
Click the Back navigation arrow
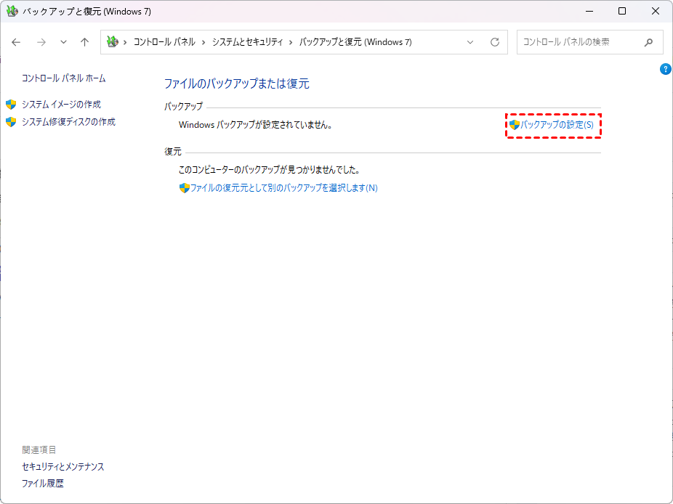[x=17, y=42]
